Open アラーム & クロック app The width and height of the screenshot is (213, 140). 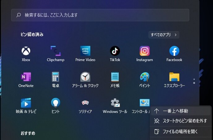point(85,80)
